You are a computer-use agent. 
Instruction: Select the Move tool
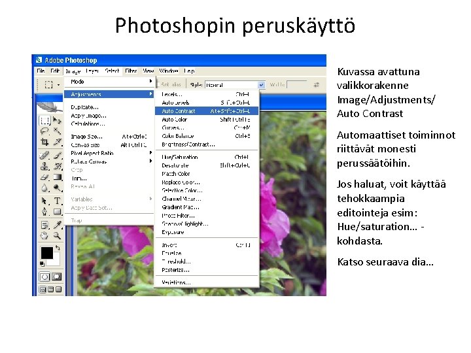point(57,121)
